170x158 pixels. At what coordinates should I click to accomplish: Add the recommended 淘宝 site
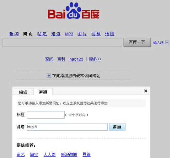(x=34, y=154)
